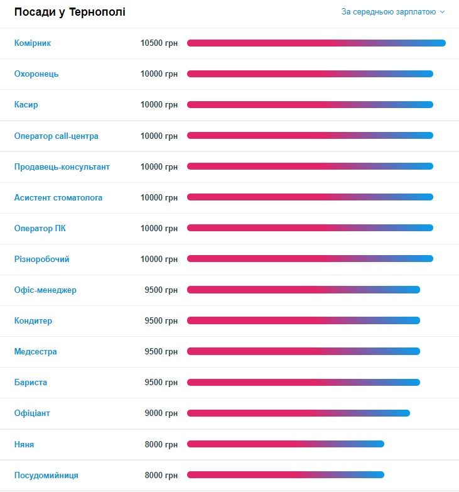Viewport: 459px width, 492px height.
Task: Select the Бариста job link
Action: (31, 382)
